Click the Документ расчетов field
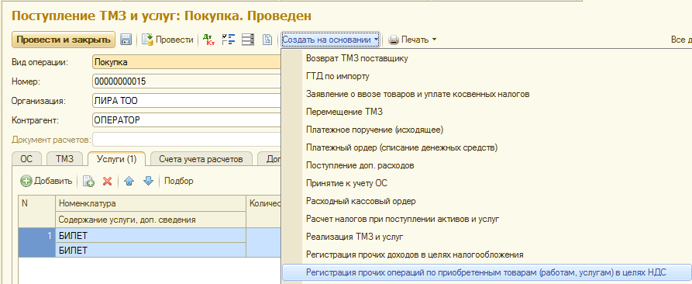The width and height of the screenshot is (692, 284). [x=187, y=140]
